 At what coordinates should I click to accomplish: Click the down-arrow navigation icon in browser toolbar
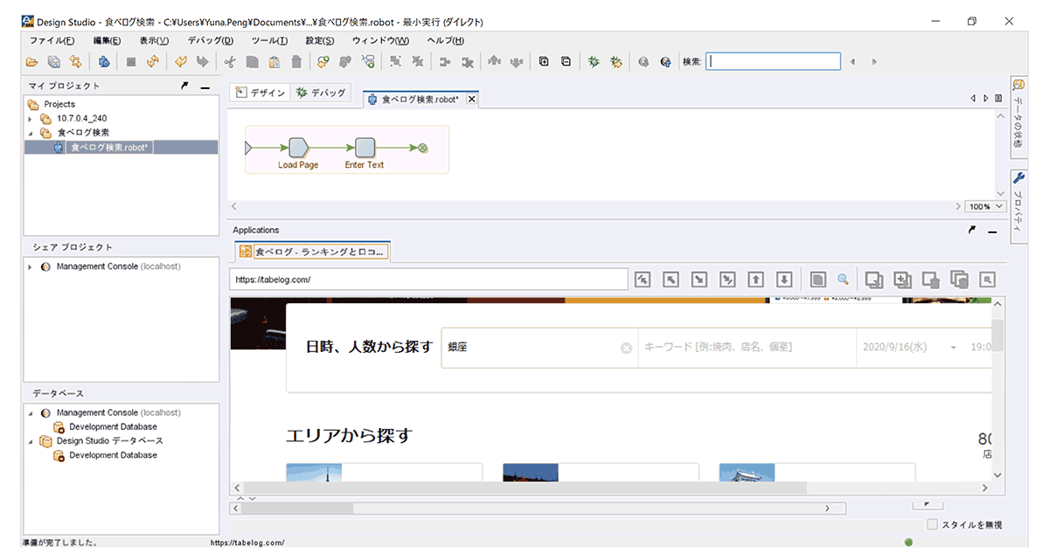785,280
